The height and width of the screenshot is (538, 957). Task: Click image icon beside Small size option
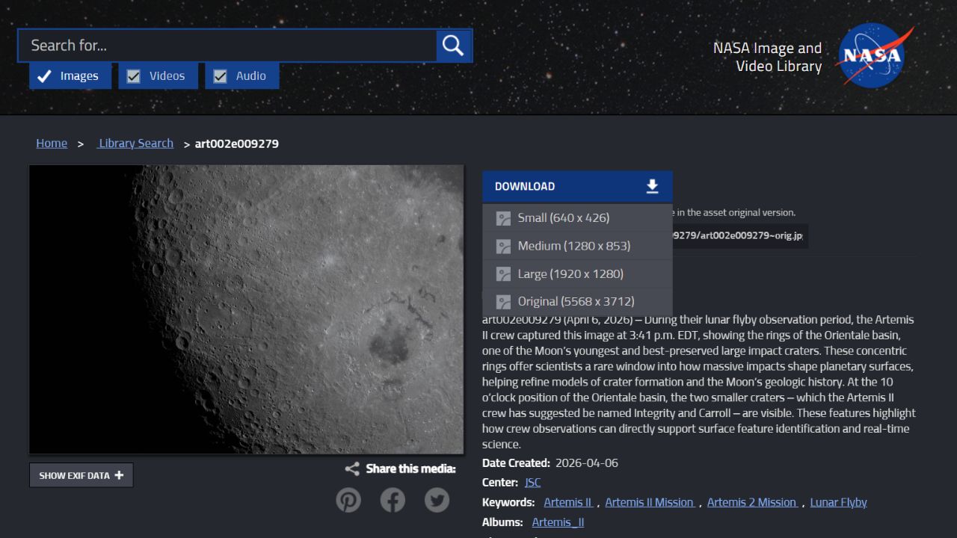tap(503, 218)
